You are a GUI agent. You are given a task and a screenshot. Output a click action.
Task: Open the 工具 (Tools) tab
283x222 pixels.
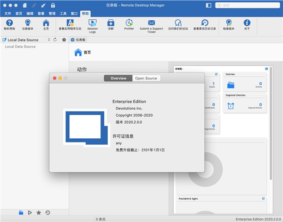63,14
